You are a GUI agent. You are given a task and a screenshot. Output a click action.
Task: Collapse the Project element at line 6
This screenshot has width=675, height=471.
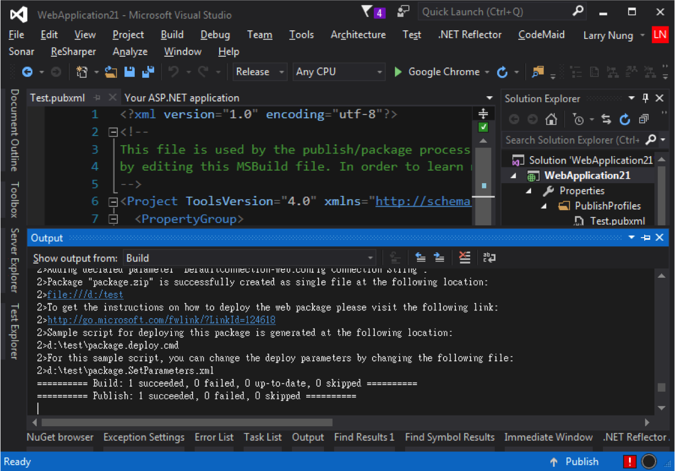[x=113, y=201]
